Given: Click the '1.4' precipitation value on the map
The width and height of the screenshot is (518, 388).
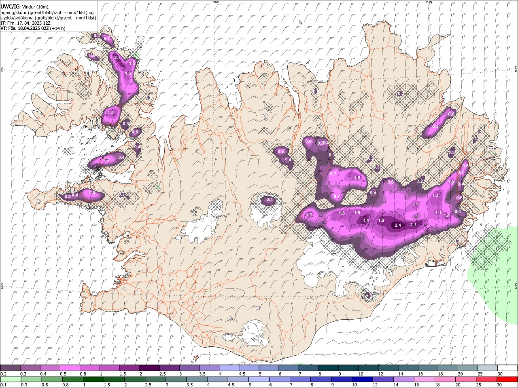Looking at the screenshot, I should point(435,196).
